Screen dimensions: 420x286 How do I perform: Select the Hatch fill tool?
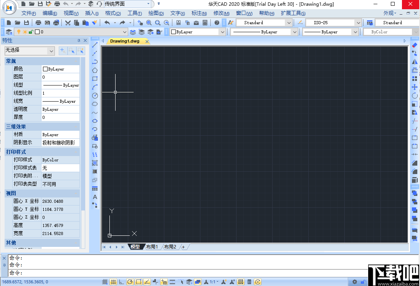point(95,163)
